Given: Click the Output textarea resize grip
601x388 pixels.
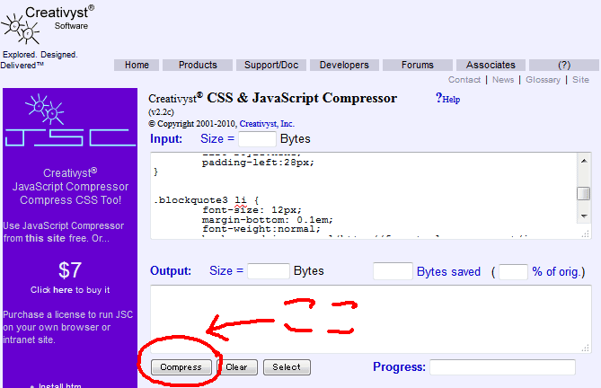Looking at the screenshot, I should (586, 348).
